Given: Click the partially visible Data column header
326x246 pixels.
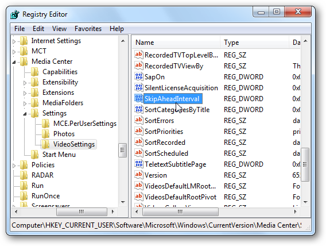Looking at the screenshot, I should point(295,43).
